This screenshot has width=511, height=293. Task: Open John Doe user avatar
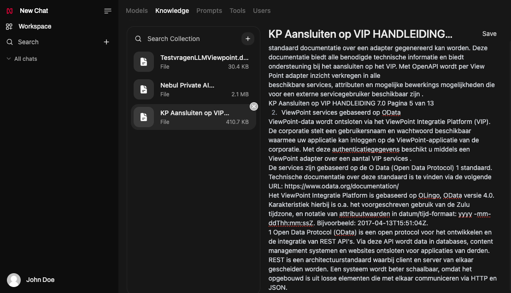pyautogui.click(x=14, y=280)
